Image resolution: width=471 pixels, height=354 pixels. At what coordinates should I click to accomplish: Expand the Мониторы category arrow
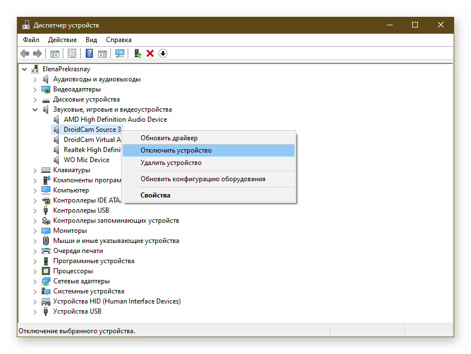35,231
